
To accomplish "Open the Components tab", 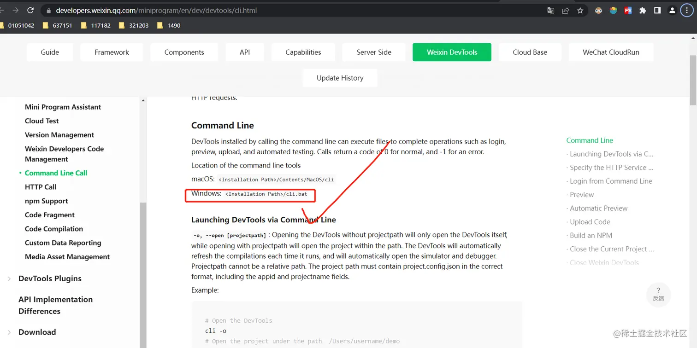I will click(x=184, y=52).
